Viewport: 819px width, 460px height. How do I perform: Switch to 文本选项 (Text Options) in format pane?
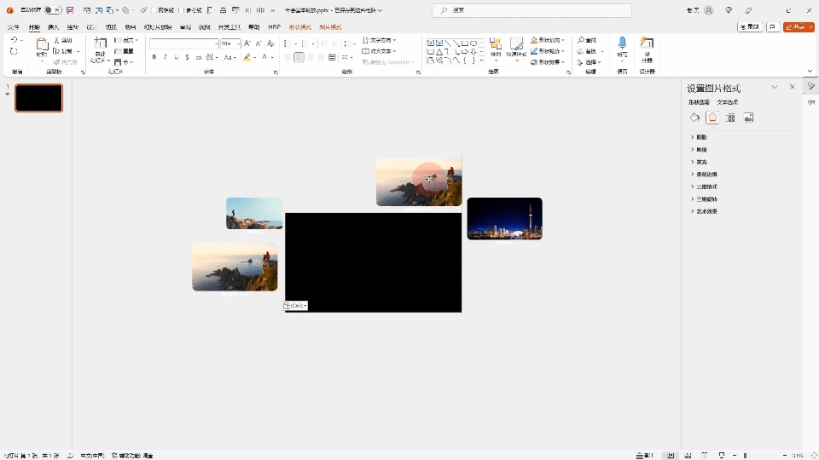point(728,102)
